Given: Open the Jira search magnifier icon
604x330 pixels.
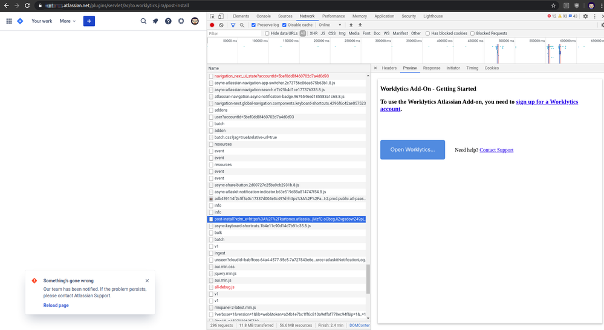Looking at the screenshot, I should pos(143,21).
